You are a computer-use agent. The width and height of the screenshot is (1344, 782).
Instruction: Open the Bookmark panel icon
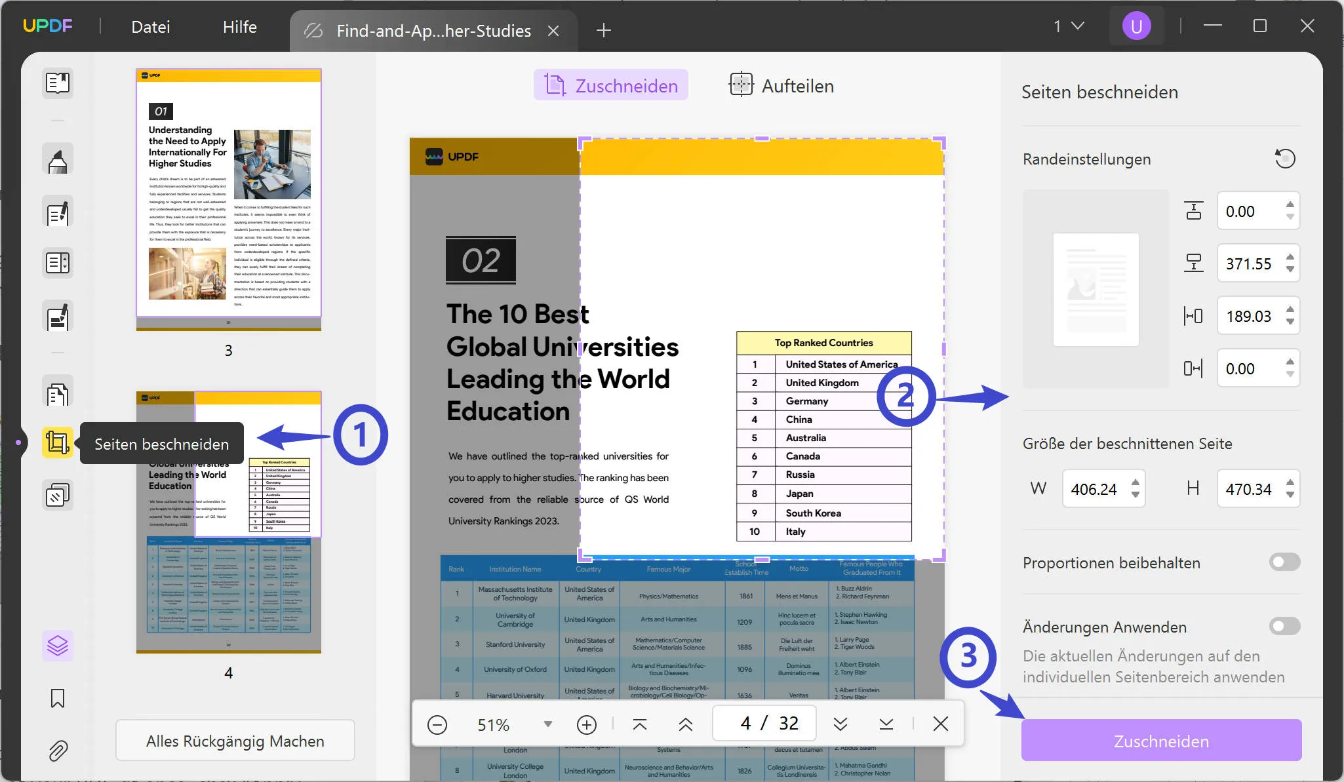pyautogui.click(x=58, y=699)
